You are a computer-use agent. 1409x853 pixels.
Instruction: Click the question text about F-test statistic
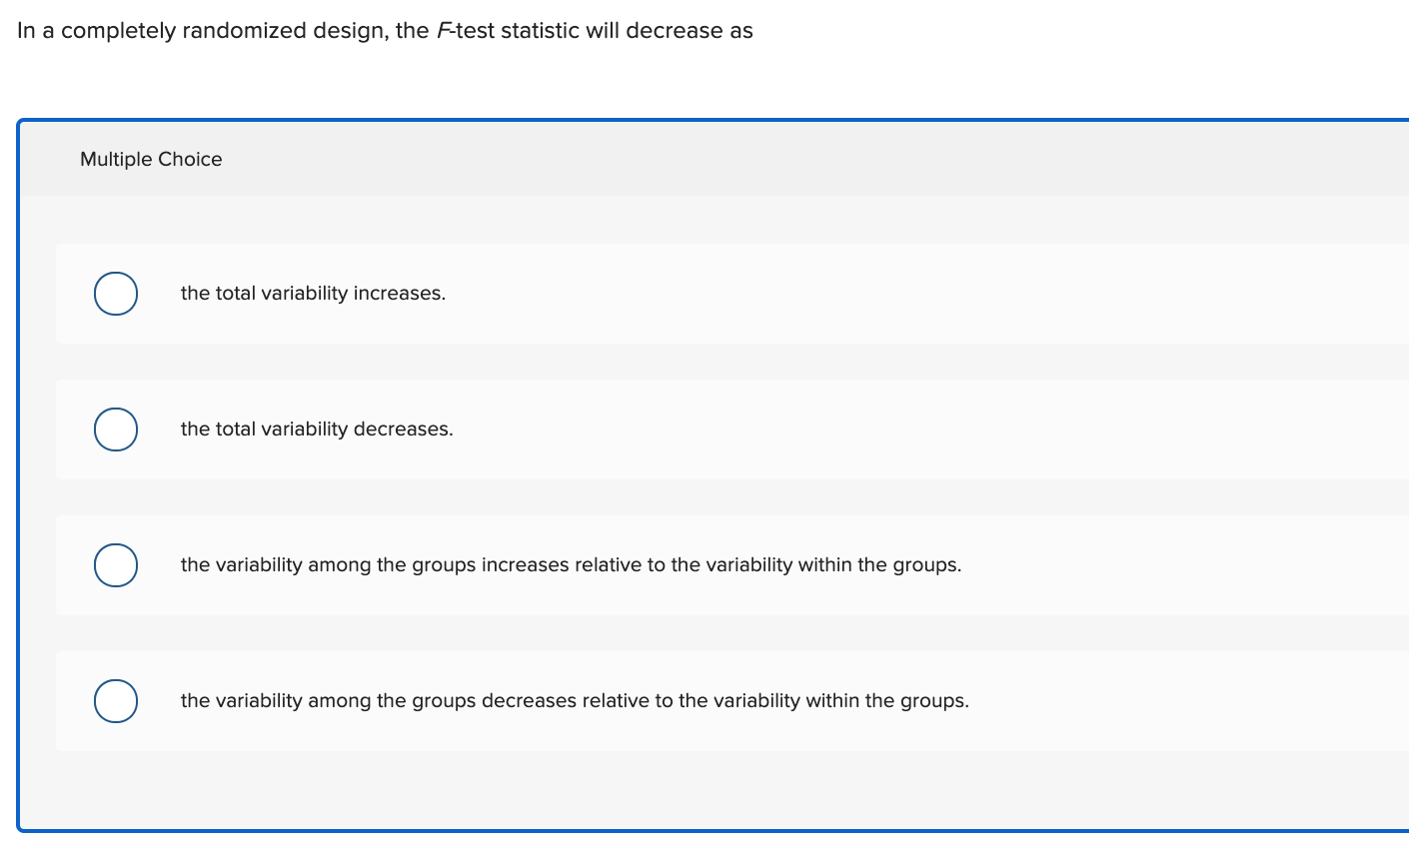pyautogui.click(x=384, y=31)
